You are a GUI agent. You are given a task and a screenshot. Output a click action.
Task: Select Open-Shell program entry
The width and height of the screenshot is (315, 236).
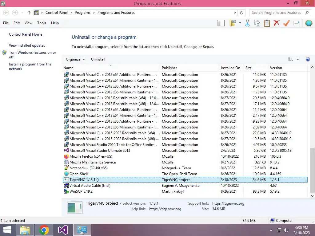tap(185, 174)
